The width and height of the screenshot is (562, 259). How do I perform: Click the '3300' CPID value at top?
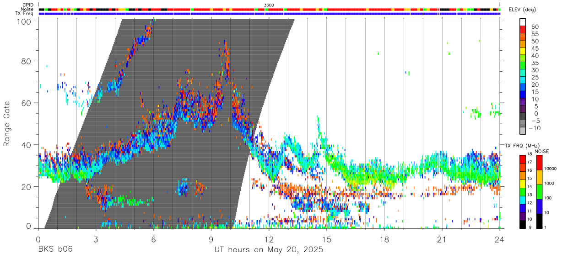[x=269, y=5]
